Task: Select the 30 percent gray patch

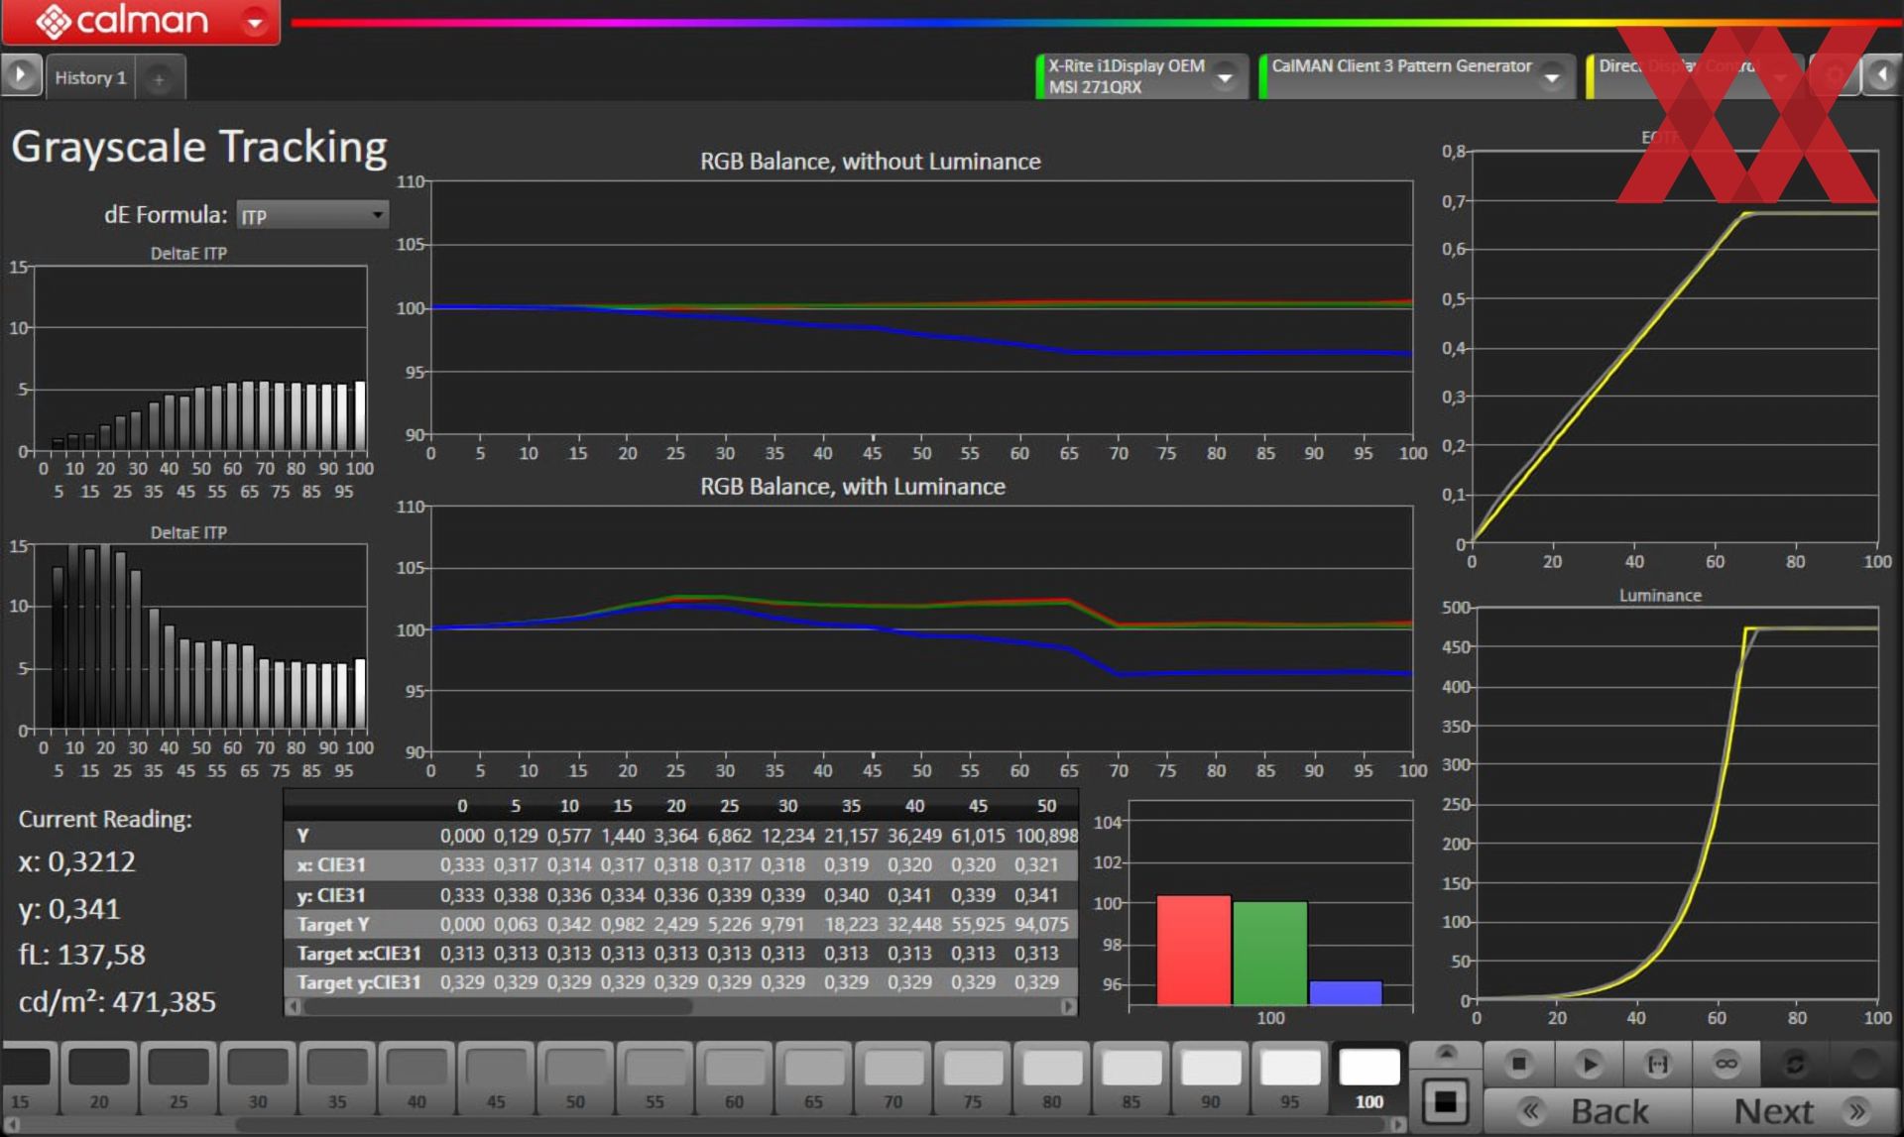Action: click(258, 1078)
